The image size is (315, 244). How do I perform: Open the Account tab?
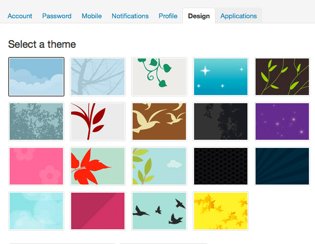[20, 16]
